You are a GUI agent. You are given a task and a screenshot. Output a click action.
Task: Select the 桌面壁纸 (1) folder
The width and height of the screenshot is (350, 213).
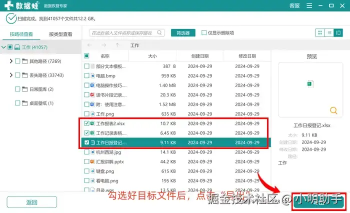tap(41, 103)
